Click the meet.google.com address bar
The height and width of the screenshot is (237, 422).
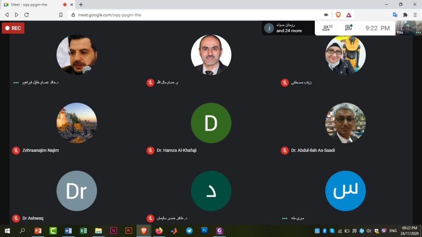[x=185, y=15]
